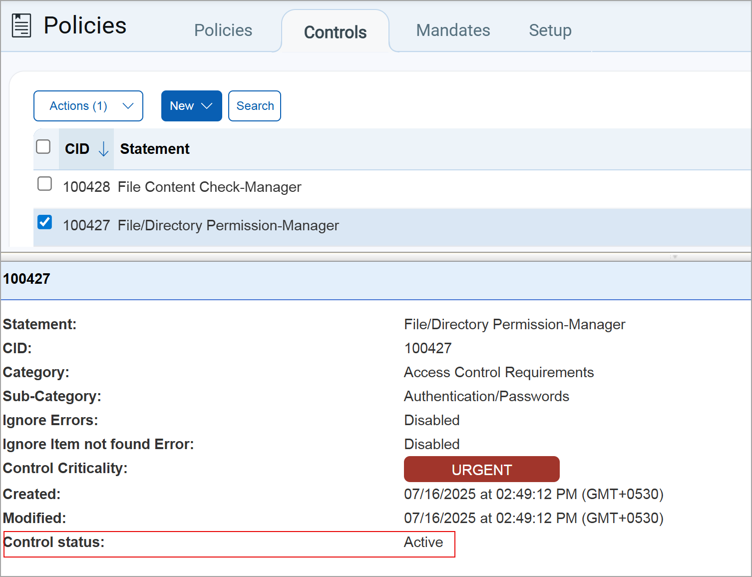
Task: Check the box for CID 100428
Action: [x=45, y=184]
